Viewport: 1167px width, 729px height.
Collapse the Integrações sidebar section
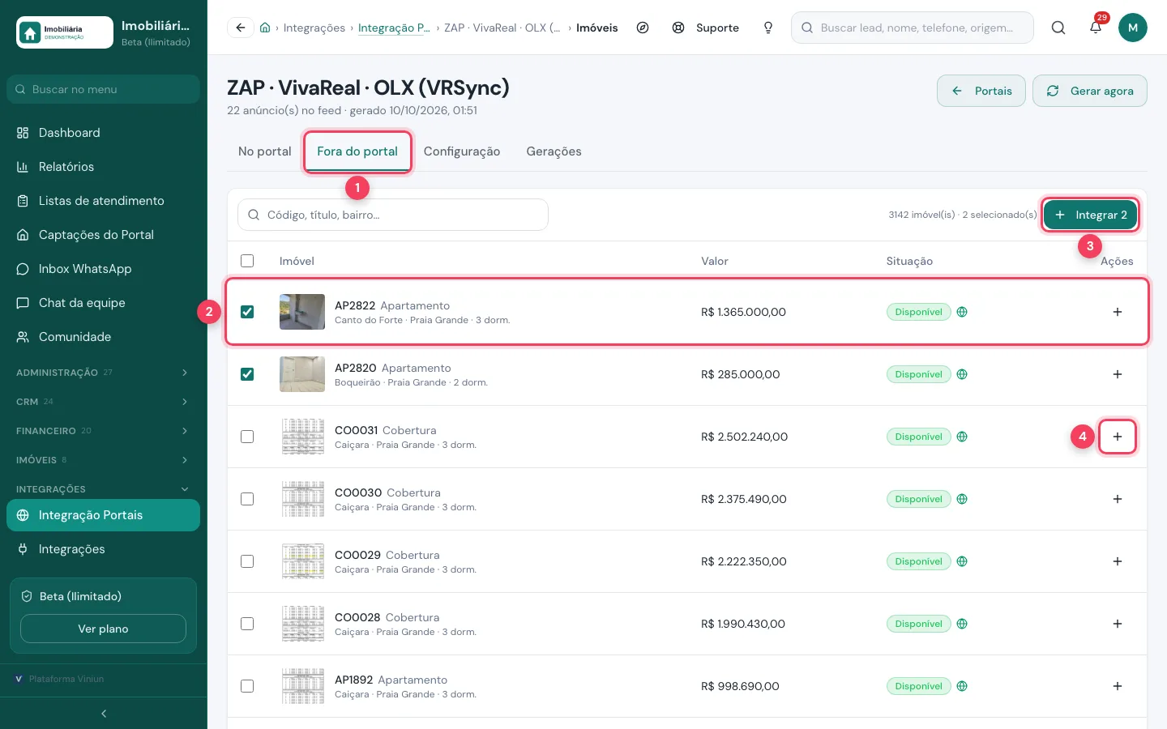[x=103, y=489]
